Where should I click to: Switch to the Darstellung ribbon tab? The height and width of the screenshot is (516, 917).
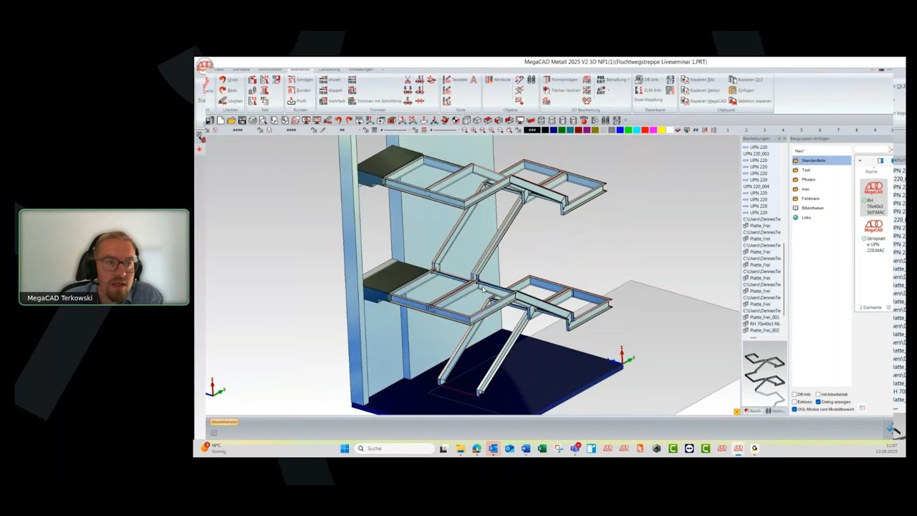coord(330,70)
